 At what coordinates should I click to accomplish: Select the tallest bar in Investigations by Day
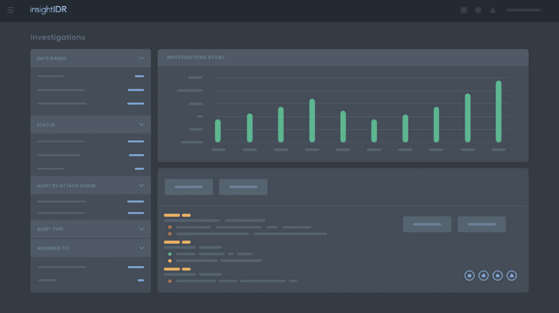click(x=498, y=111)
